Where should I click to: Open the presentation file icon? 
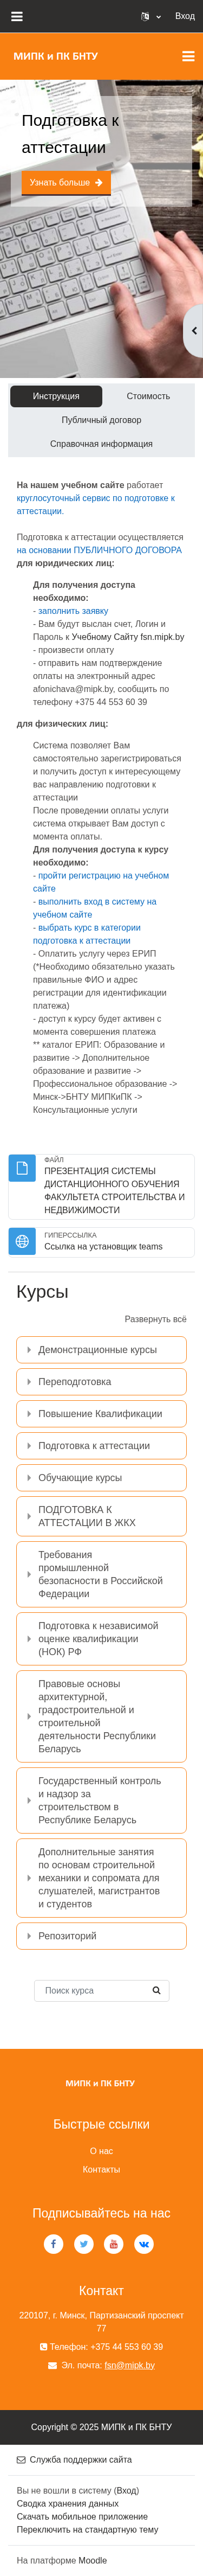click(x=22, y=1168)
